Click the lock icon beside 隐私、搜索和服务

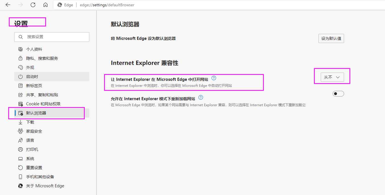coord(20,58)
